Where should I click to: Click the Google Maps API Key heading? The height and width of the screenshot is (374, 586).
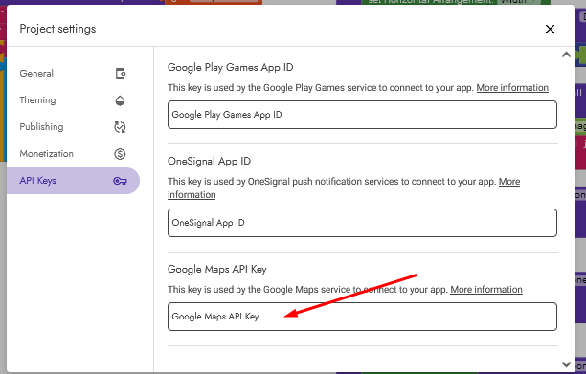(216, 269)
